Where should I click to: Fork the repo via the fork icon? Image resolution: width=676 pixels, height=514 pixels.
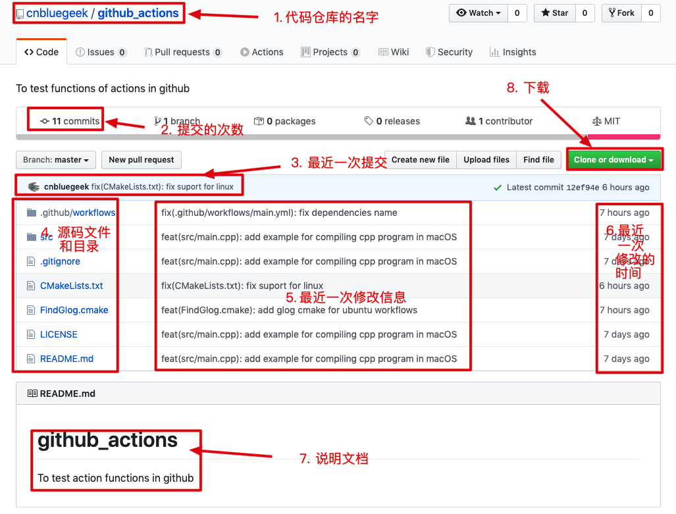click(611, 13)
